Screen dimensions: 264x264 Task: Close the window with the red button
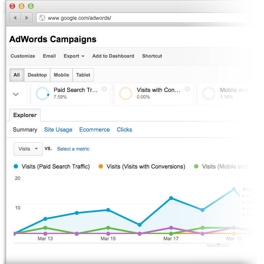point(12,6)
